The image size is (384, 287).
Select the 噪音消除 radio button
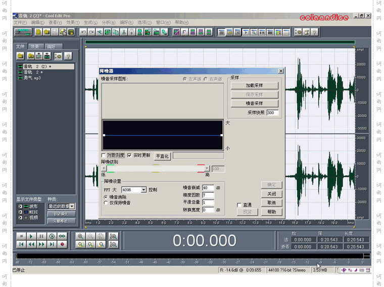106,197
